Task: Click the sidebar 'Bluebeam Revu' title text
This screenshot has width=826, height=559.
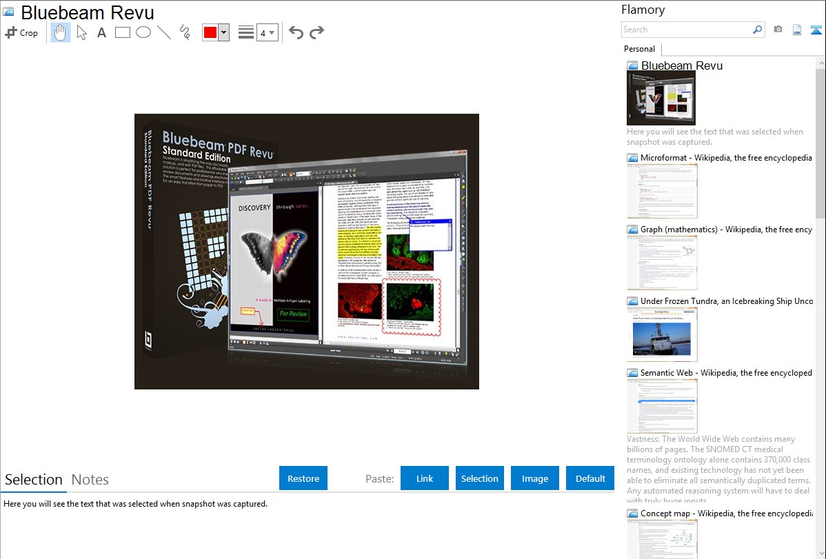Action: point(682,65)
